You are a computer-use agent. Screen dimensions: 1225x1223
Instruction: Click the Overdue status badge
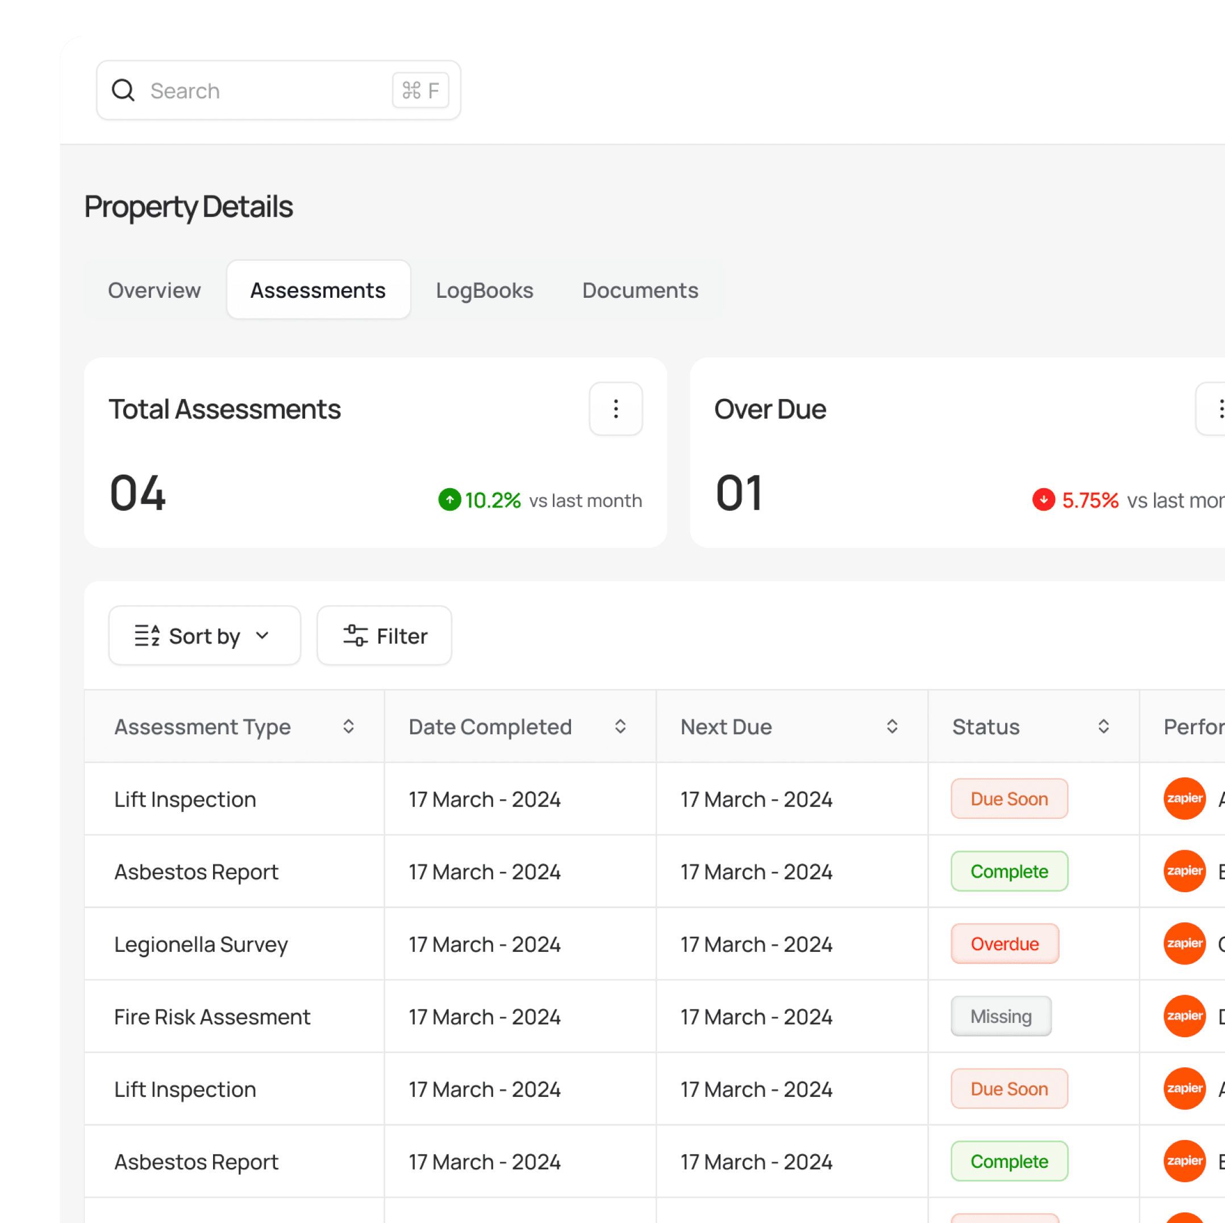[x=1005, y=943]
